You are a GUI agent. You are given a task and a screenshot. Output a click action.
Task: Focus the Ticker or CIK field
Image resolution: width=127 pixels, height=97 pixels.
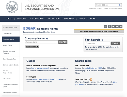click(98, 43)
